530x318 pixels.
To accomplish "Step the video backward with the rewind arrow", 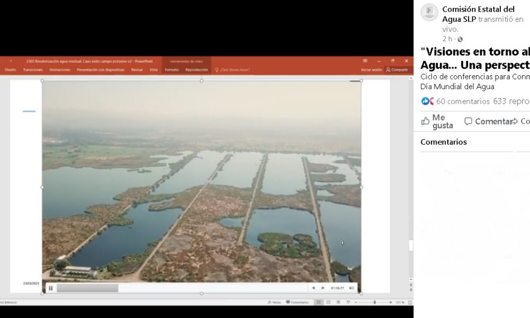I will click(313, 288).
